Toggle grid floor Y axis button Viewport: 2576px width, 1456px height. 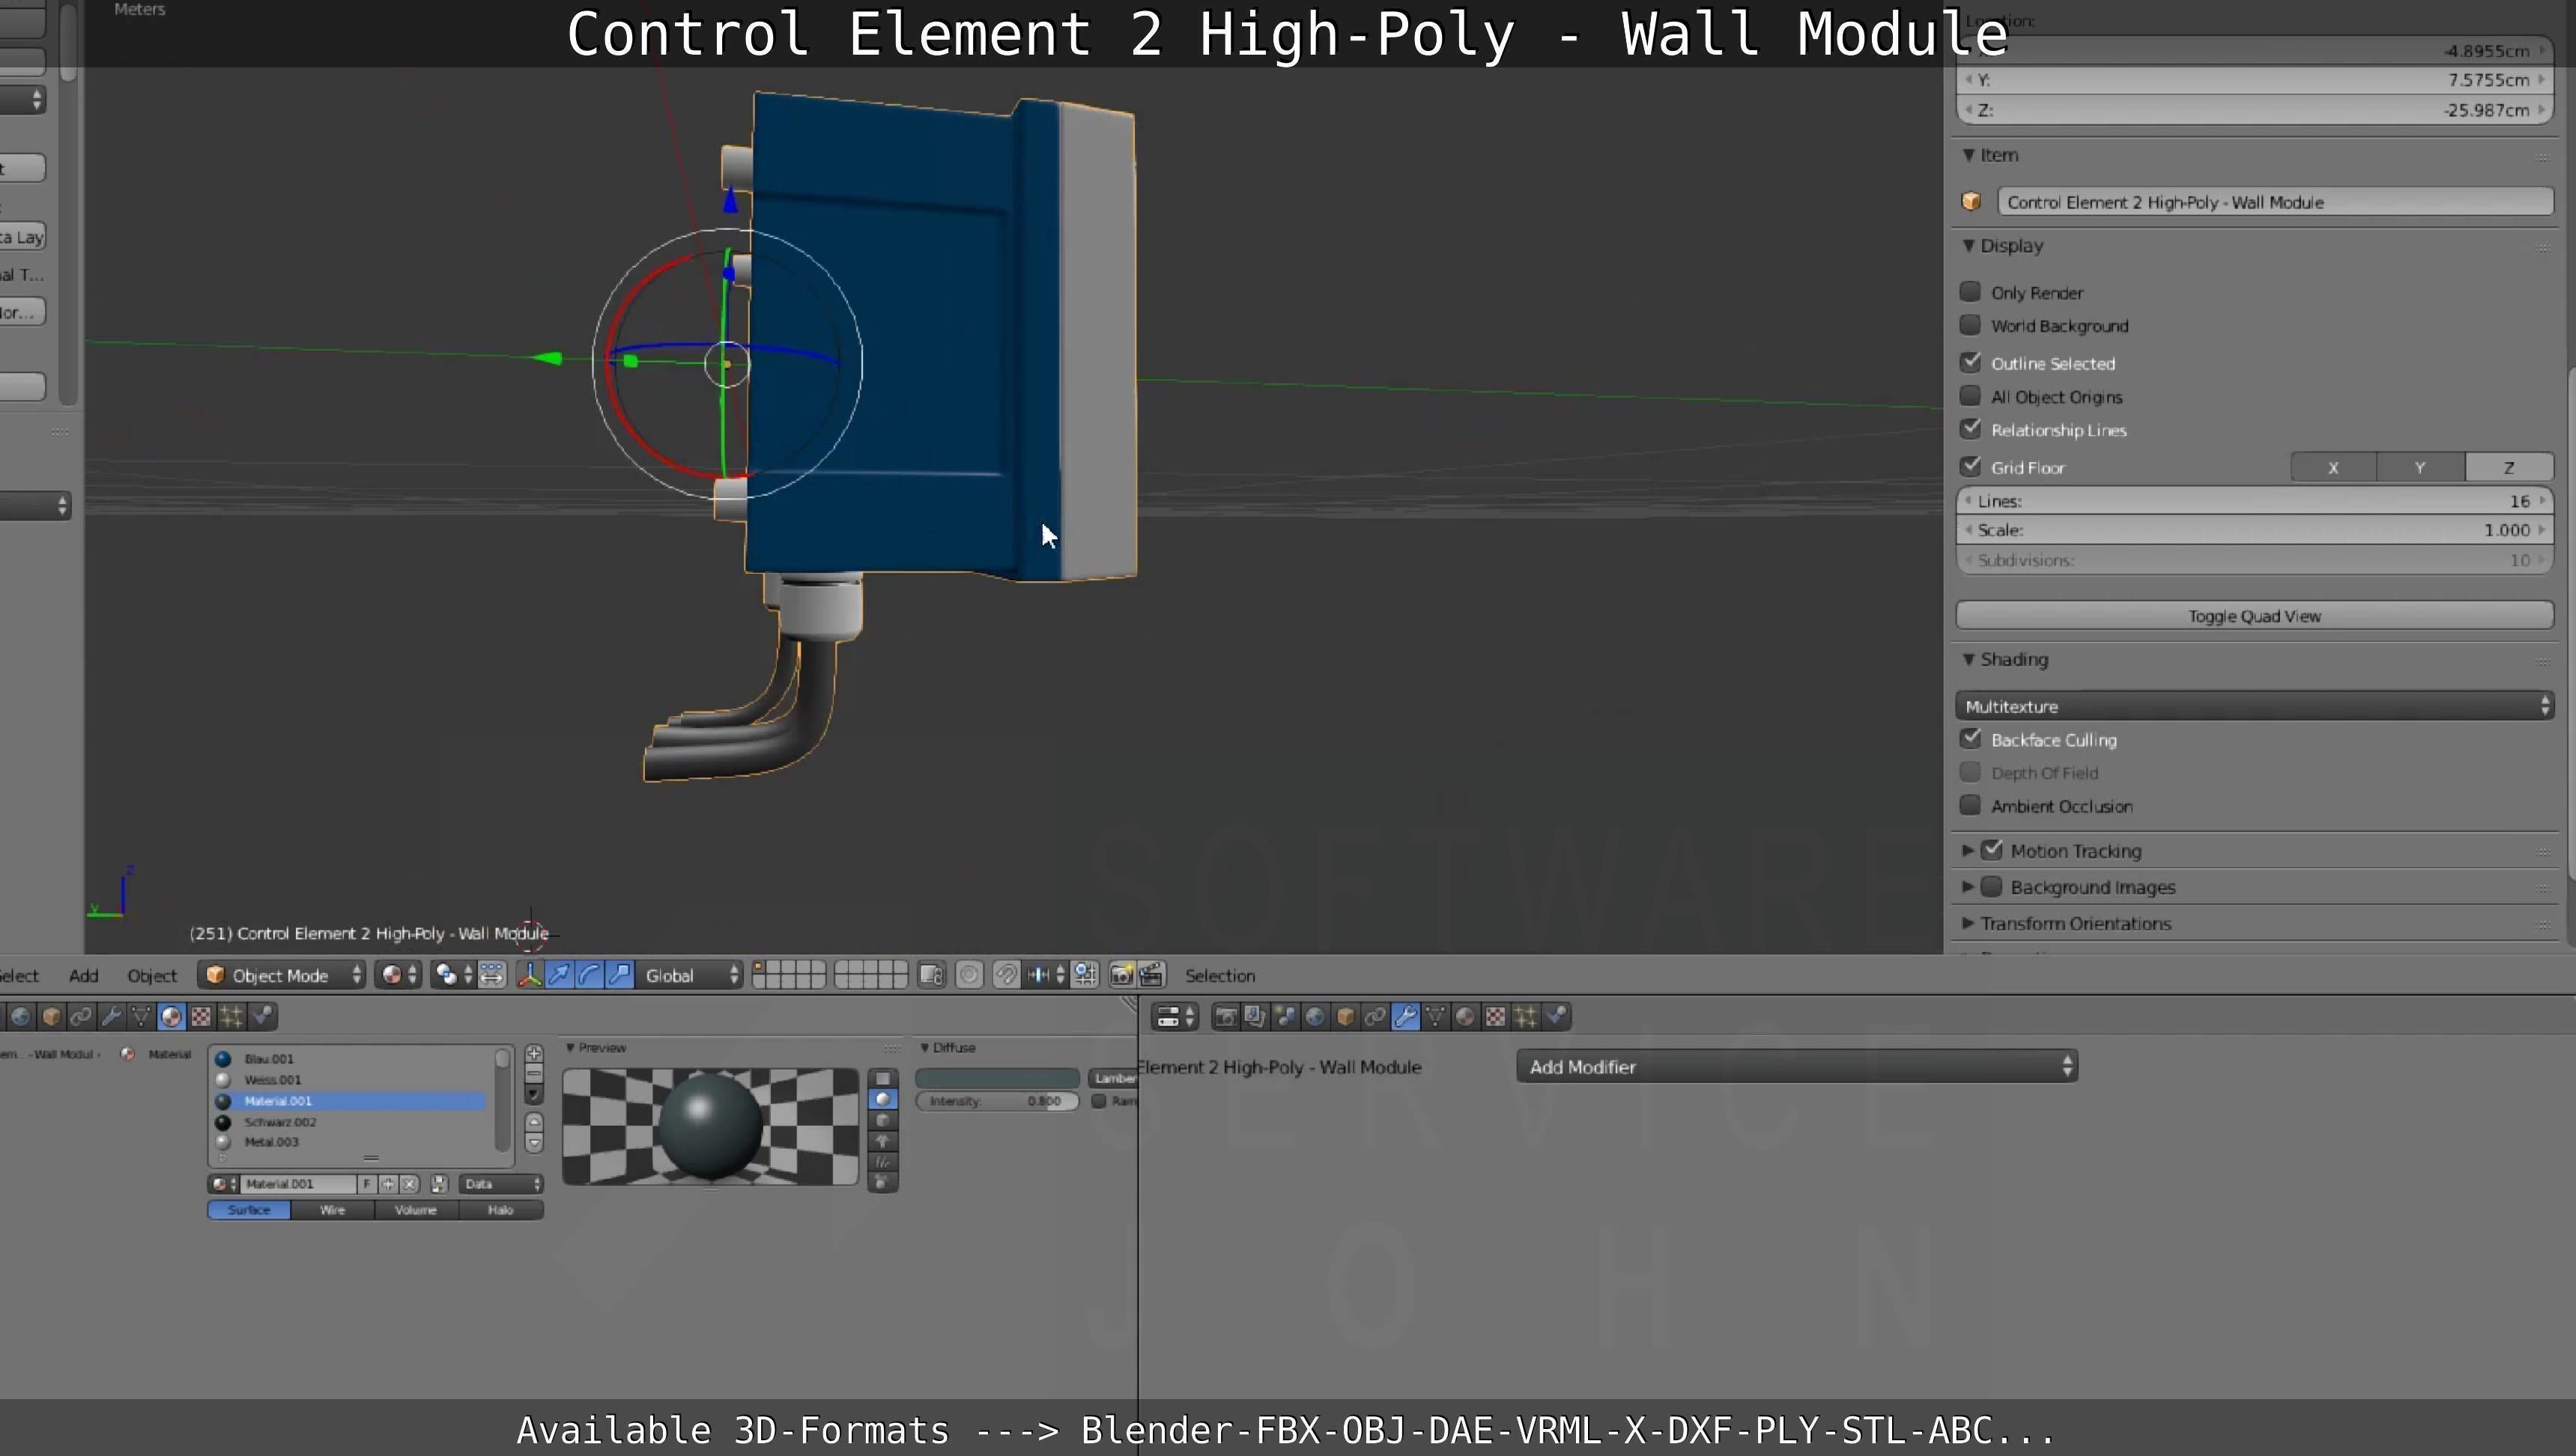[x=2421, y=467]
